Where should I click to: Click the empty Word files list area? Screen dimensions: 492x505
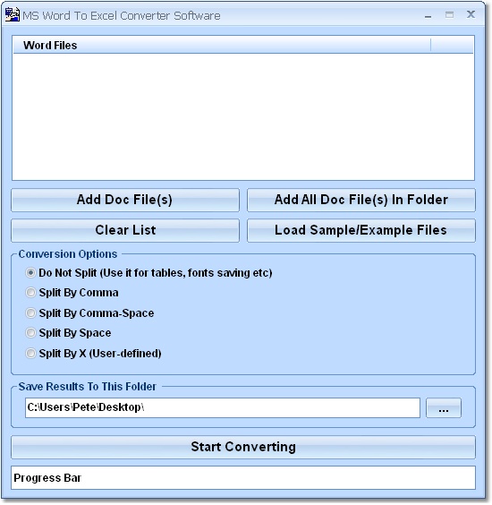(x=243, y=116)
